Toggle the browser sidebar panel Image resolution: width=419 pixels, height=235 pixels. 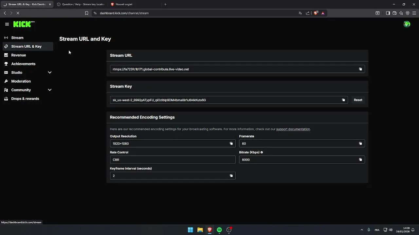coord(388,13)
